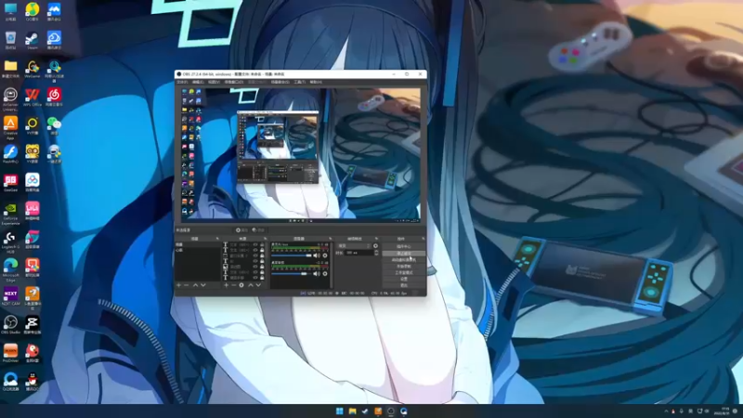Open the Steam desktop shortcut
The image size is (743, 418).
point(33,39)
